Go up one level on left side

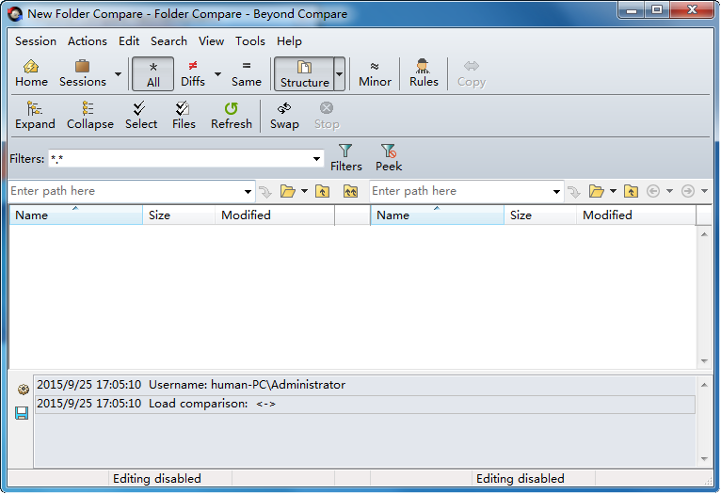322,191
